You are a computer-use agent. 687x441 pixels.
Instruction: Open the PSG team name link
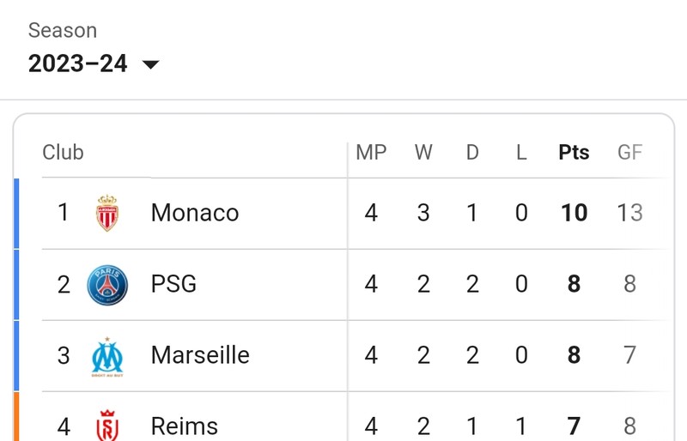[173, 284]
